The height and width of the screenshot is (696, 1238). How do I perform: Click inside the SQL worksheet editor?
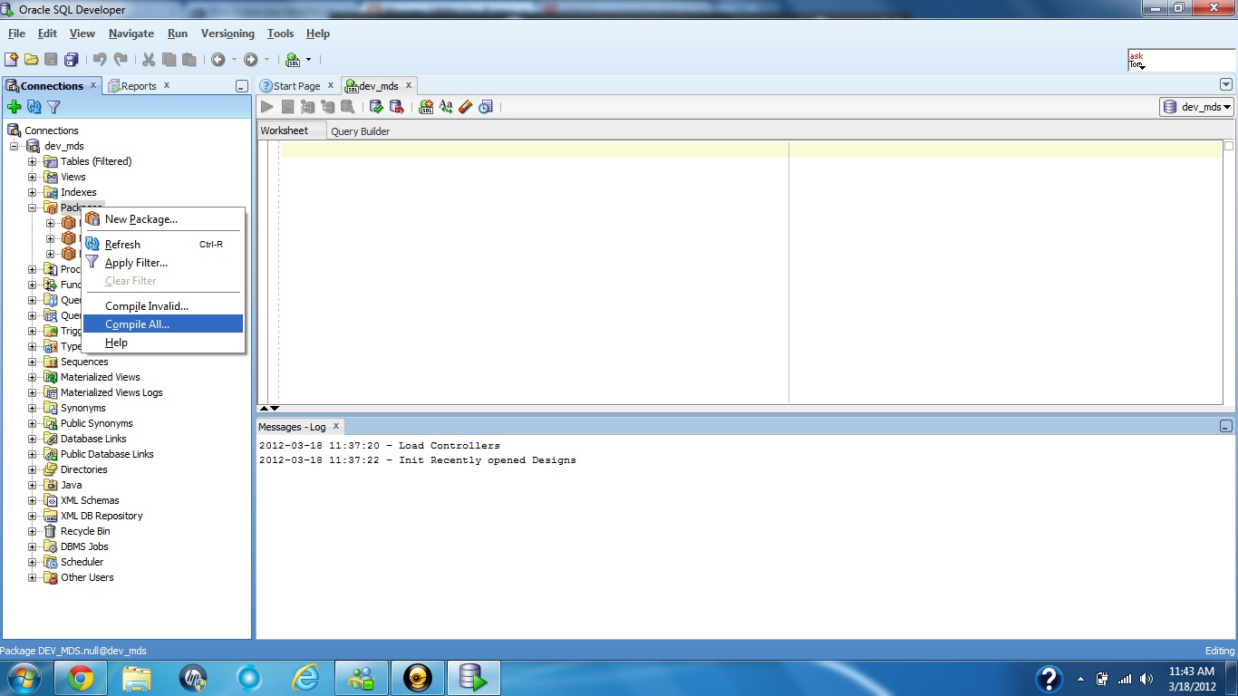click(x=751, y=272)
